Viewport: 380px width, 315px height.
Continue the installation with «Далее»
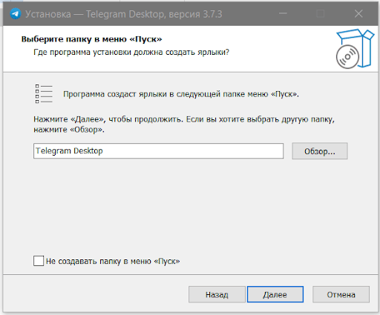(275, 294)
